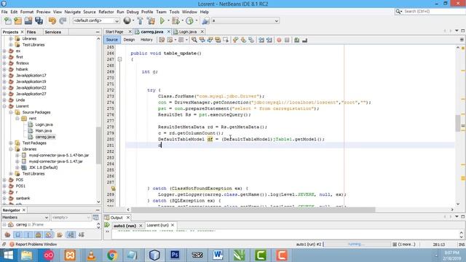Click the Profile Project clock icon
This screenshot has width=466, height=262.
(189, 21)
